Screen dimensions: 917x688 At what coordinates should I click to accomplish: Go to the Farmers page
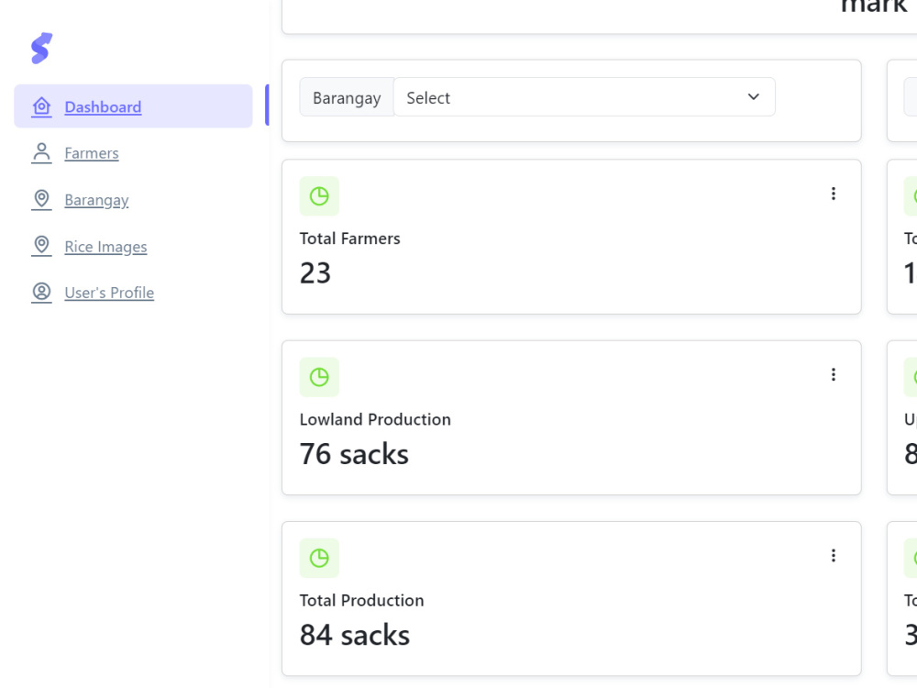(91, 152)
